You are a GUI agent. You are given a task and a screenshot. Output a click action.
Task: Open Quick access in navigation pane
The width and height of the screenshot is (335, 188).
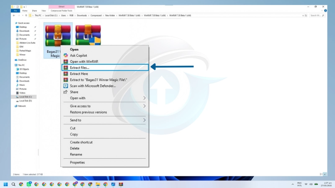[24, 23]
